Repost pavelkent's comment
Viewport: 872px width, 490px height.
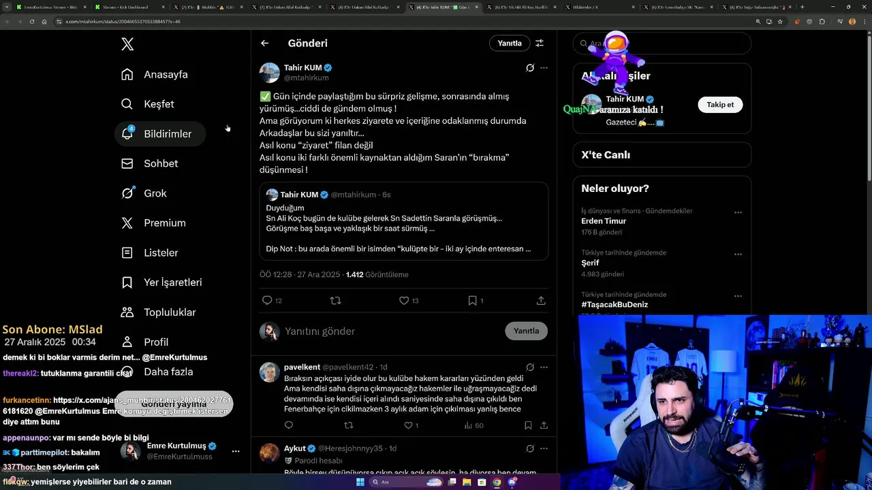click(349, 425)
